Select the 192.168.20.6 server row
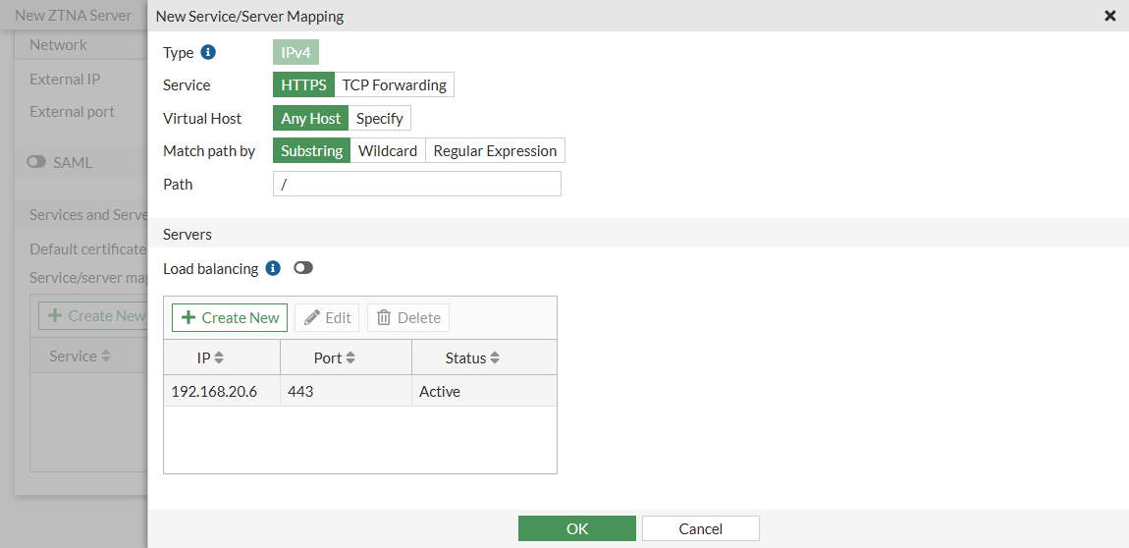 click(x=359, y=392)
